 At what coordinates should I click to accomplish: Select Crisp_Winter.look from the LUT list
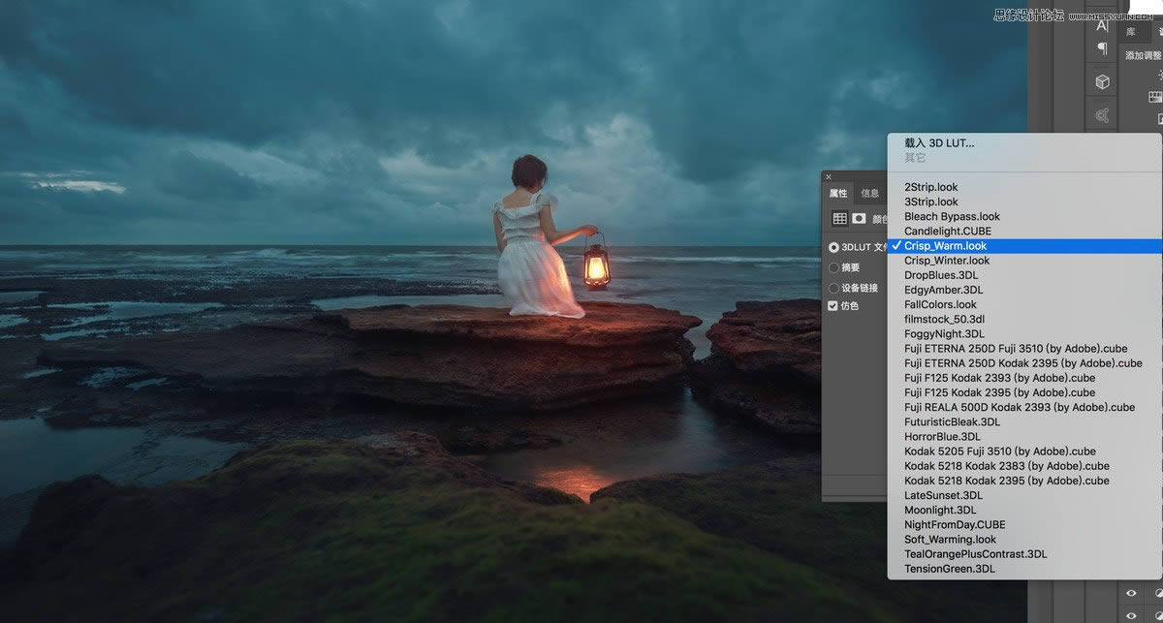947,261
